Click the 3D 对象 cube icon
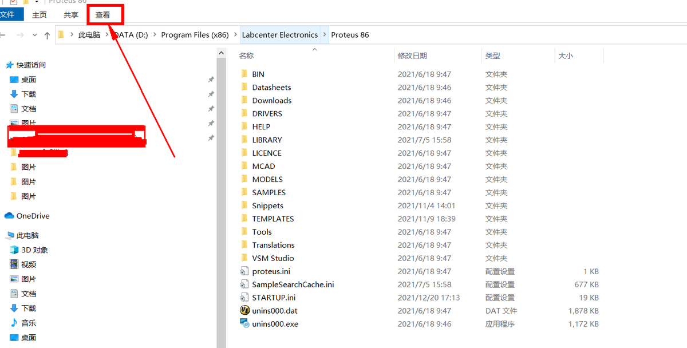Screen dimensions: 687x348 (x=14, y=250)
